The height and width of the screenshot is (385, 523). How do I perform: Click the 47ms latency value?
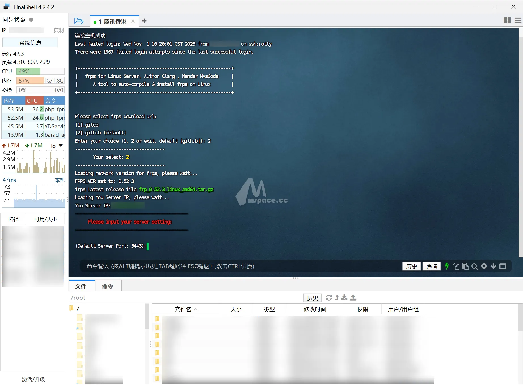coord(9,180)
